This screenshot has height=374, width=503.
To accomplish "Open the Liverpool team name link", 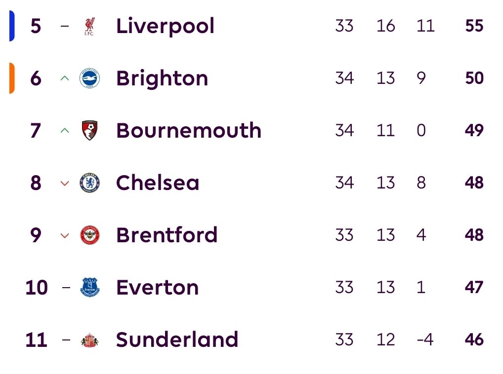I will click(x=165, y=26).
